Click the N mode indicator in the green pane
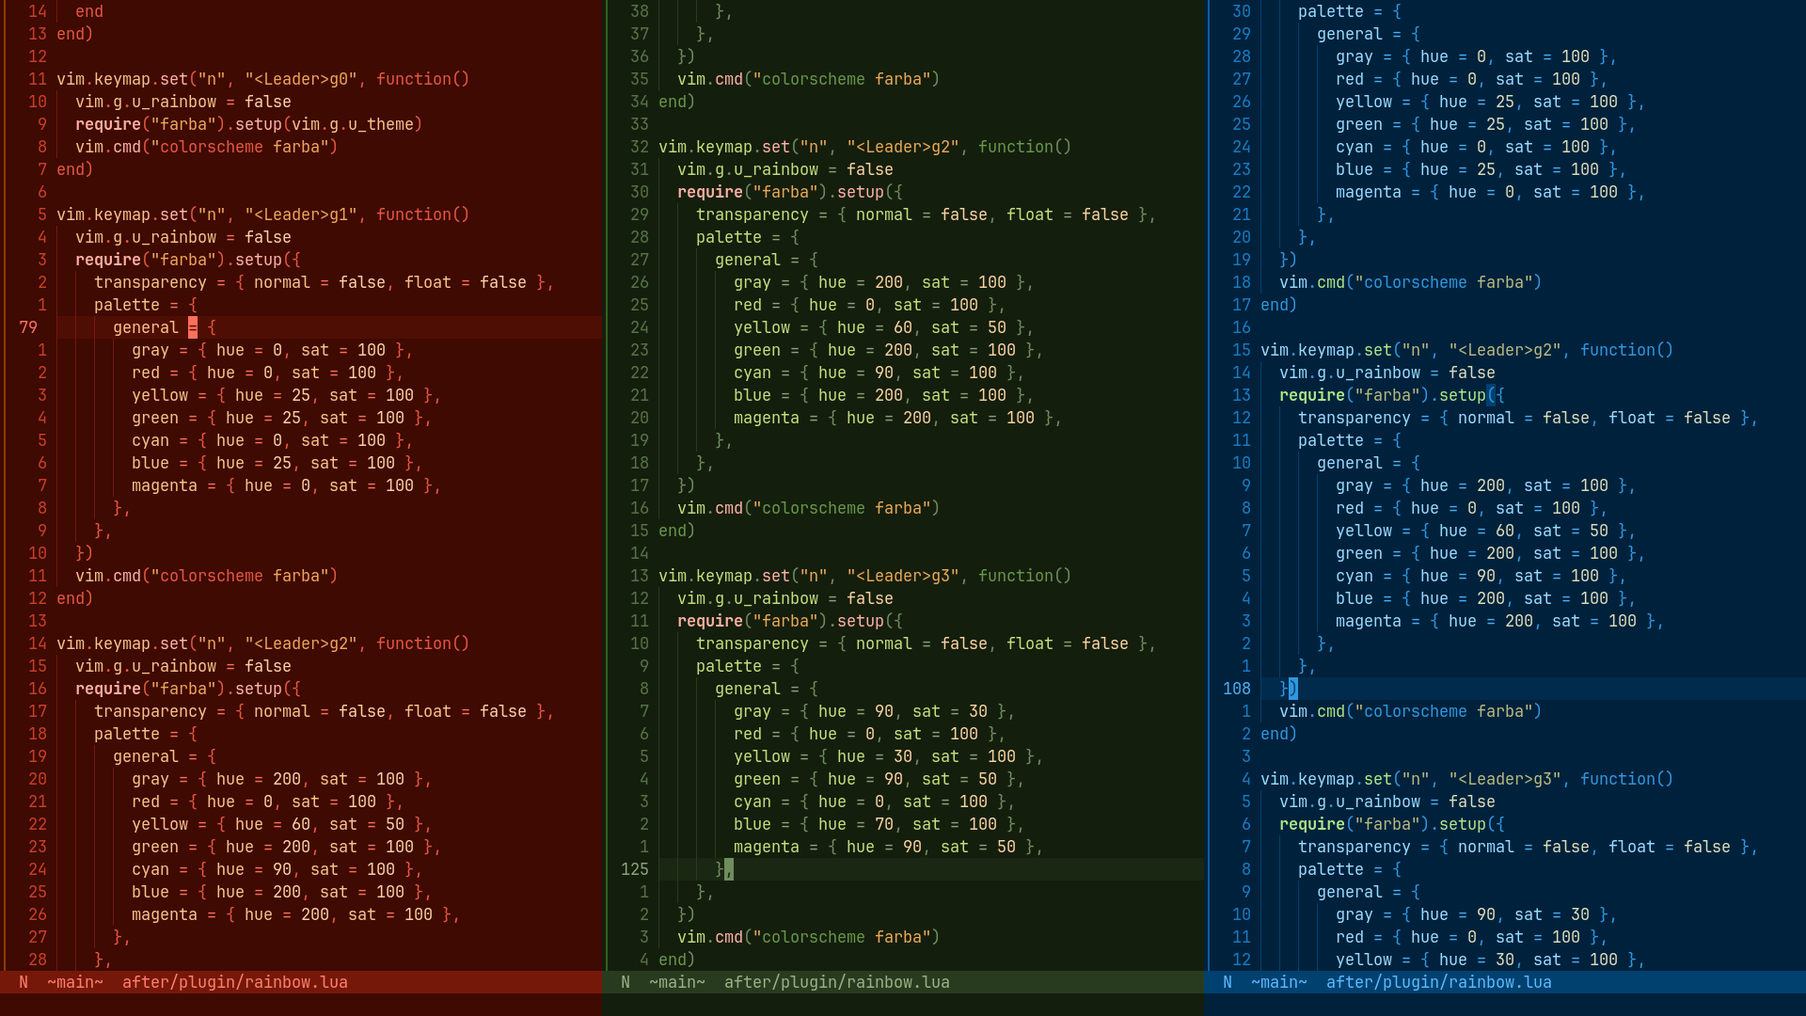This screenshot has width=1806, height=1016. 624,981
